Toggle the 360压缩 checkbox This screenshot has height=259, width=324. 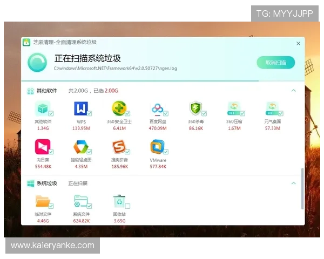242,113
